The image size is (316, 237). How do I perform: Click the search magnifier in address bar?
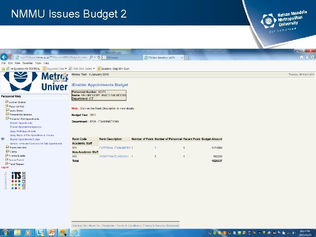[91, 57]
